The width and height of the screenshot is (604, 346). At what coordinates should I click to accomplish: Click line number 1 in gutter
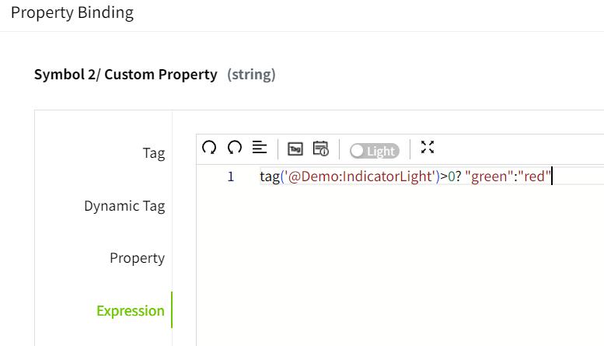[x=230, y=176]
